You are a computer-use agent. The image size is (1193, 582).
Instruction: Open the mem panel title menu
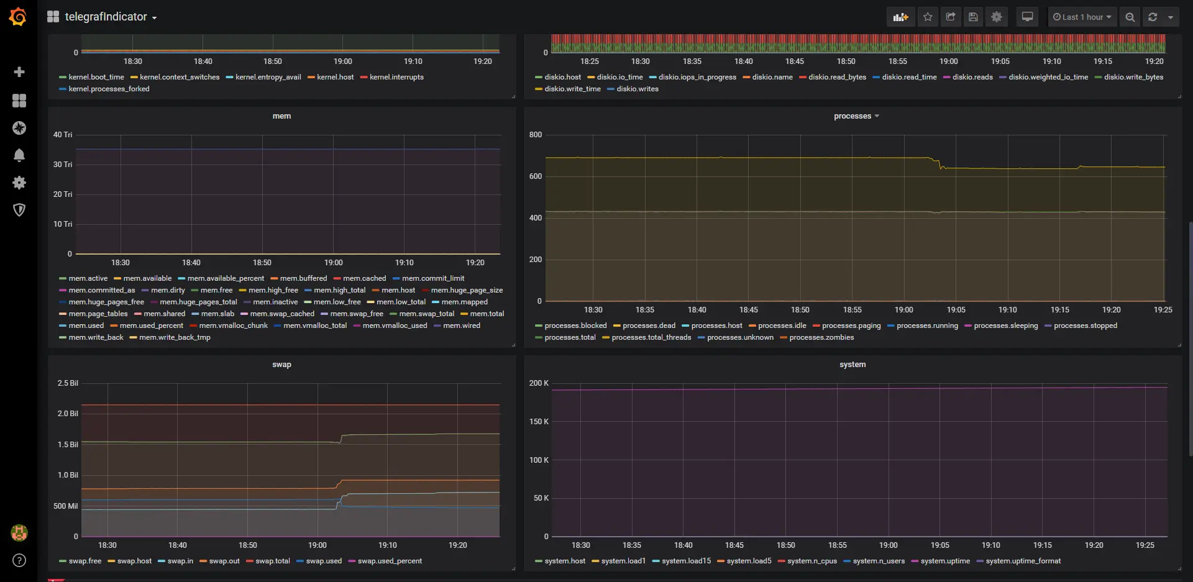tap(281, 116)
